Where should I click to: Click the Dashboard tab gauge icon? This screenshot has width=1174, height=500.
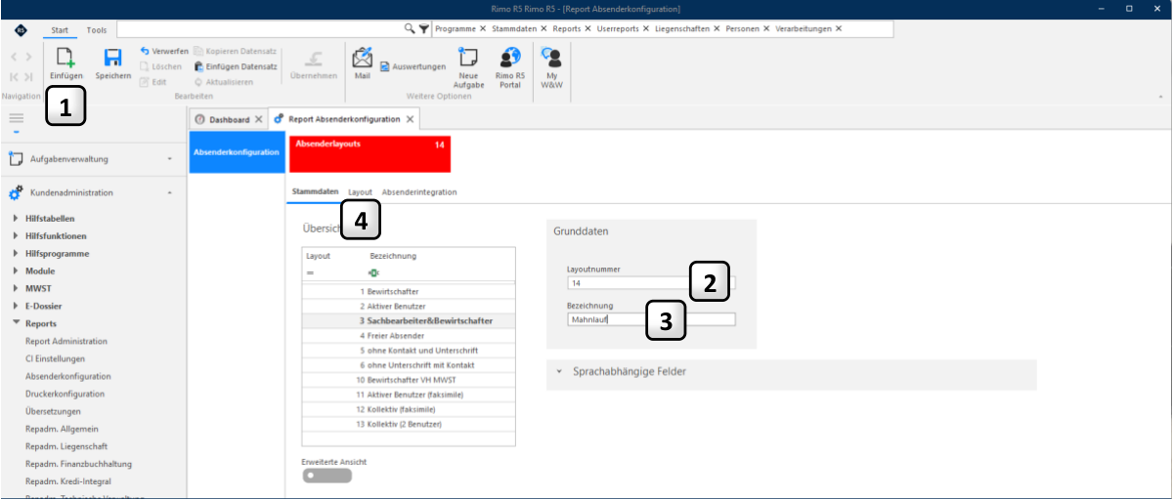pyautogui.click(x=199, y=119)
